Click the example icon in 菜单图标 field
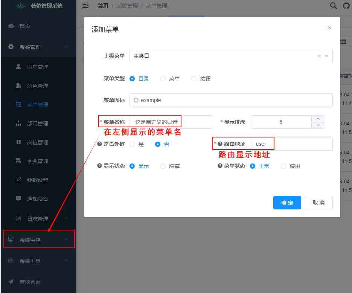The width and height of the screenshot is (352, 293). (136, 100)
